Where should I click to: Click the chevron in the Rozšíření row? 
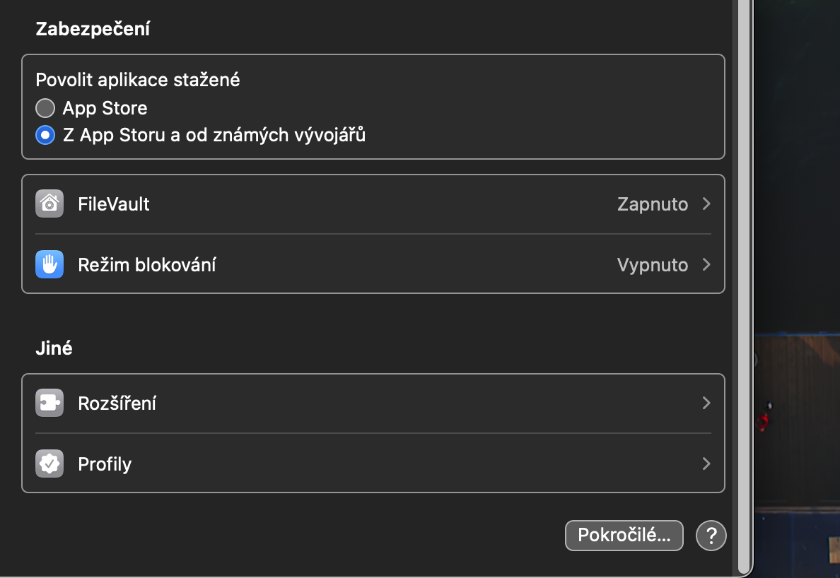pos(706,403)
